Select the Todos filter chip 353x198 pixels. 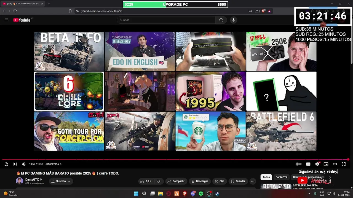click(x=266, y=177)
